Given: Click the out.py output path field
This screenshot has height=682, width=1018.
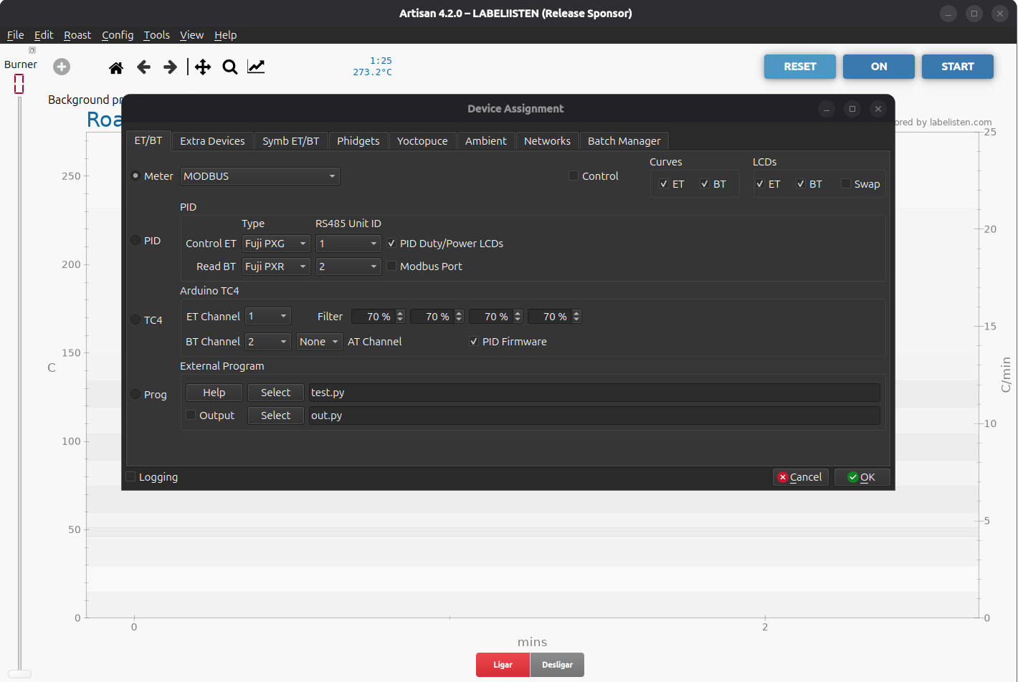Looking at the screenshot, I should (594, 416).
